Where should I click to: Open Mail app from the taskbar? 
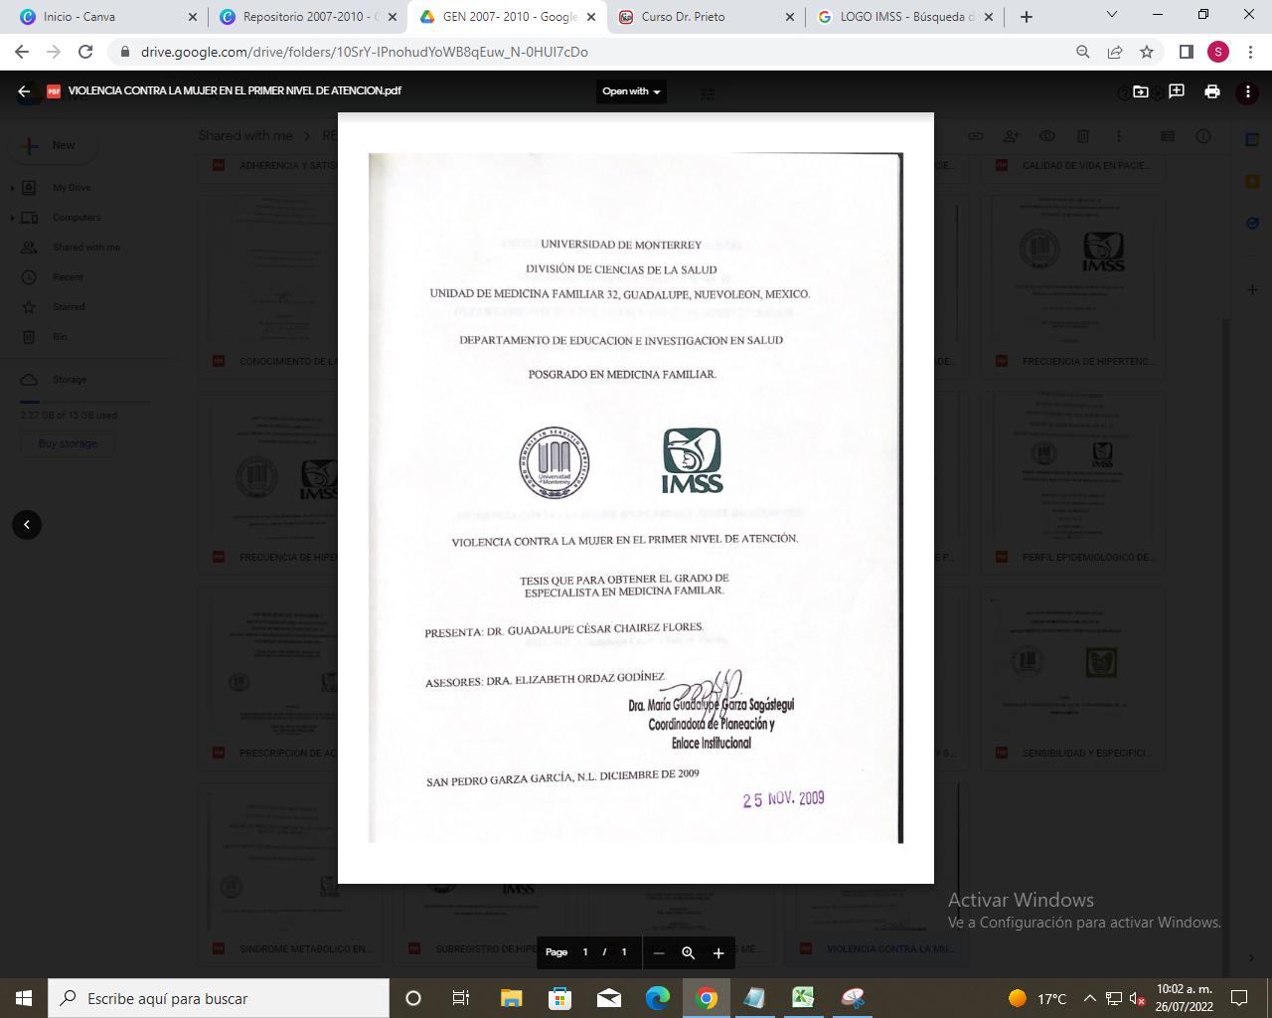point(608,998)
